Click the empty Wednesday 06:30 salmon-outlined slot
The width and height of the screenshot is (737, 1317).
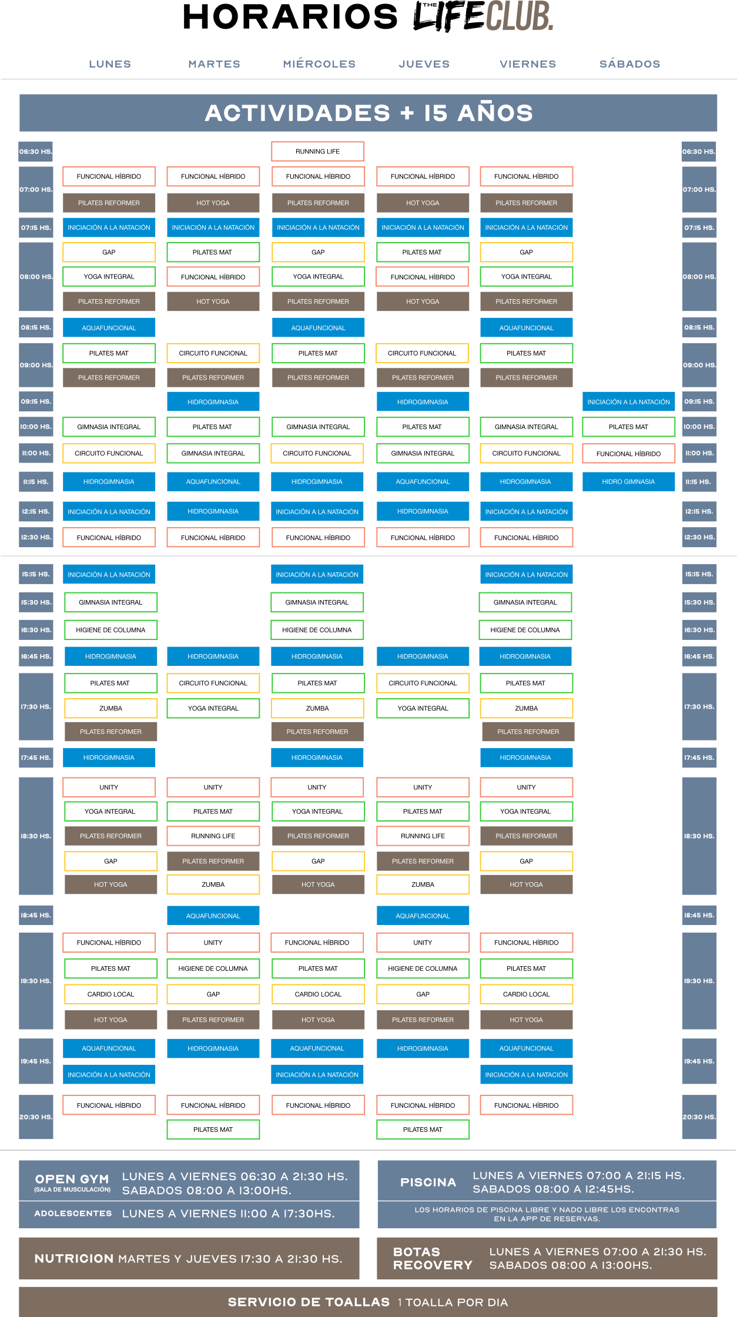pyautogui.click(x=318, y=151)
